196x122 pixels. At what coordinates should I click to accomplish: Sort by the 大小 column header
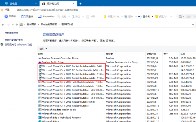[x=171, y=54]
